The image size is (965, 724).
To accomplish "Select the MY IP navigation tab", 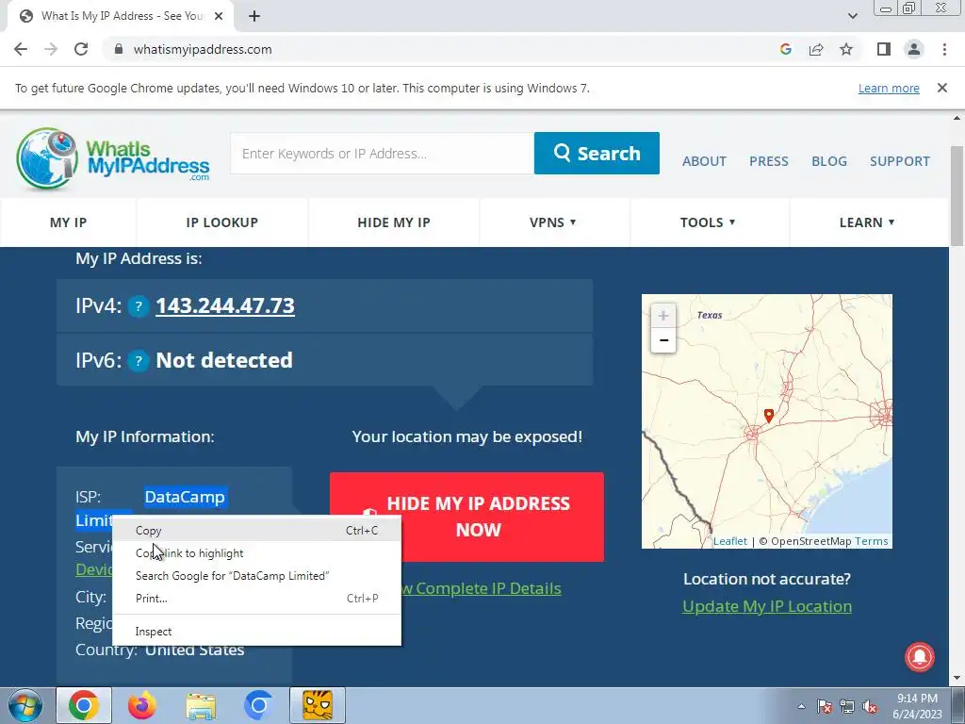I will coord(68,222).
